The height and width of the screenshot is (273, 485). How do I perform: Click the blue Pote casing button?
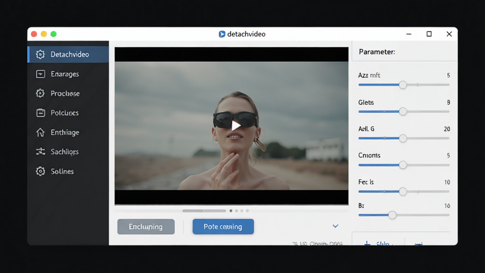point(223,227)
